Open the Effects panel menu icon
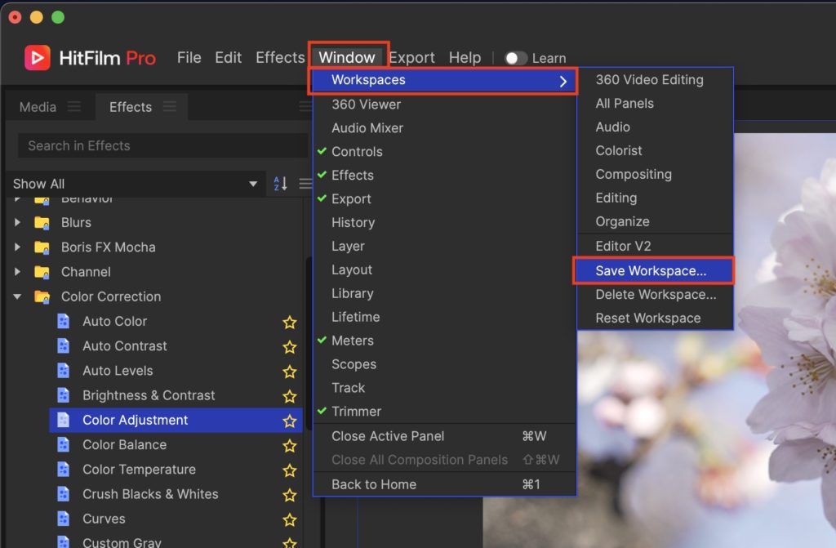The image size is (836, 548). 170,107
